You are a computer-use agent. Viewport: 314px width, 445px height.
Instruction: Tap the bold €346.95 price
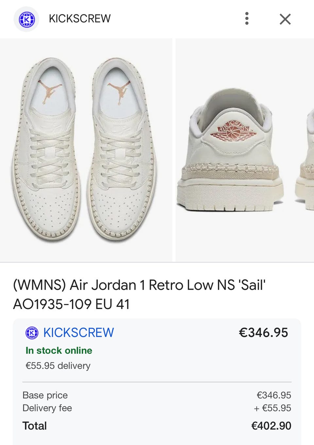[x=263, y=333]
